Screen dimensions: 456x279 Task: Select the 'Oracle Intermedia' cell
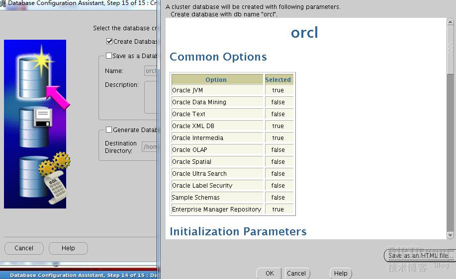[x=217, y=138]
